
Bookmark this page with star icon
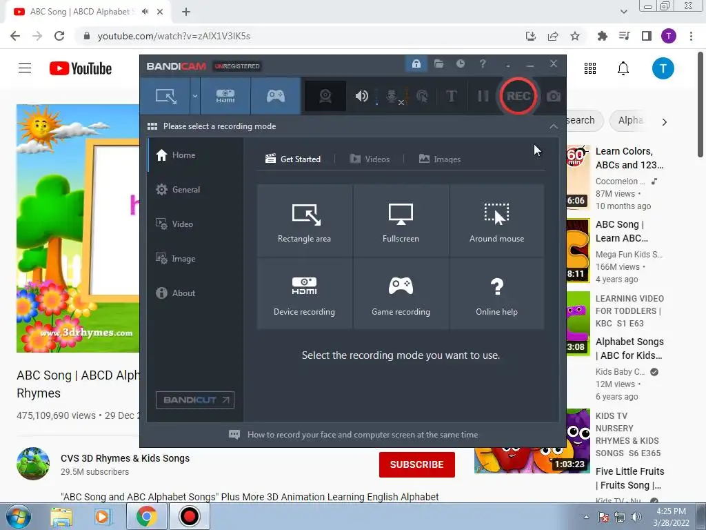[575, 36]
